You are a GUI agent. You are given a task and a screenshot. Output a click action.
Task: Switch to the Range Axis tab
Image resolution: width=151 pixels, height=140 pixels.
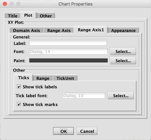(x=59, y=30)
